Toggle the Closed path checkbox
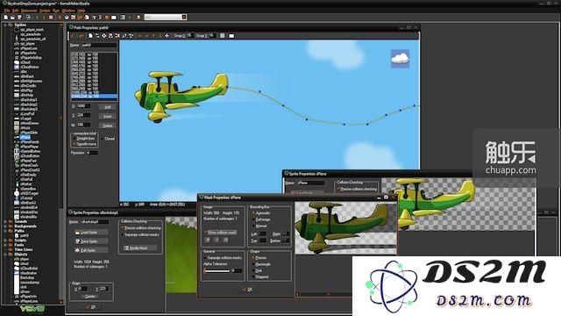This screenshot has width=561, height=316. click(x=108, y=139)
